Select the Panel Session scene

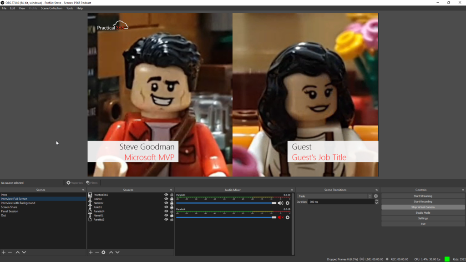(x=43, y=211)
